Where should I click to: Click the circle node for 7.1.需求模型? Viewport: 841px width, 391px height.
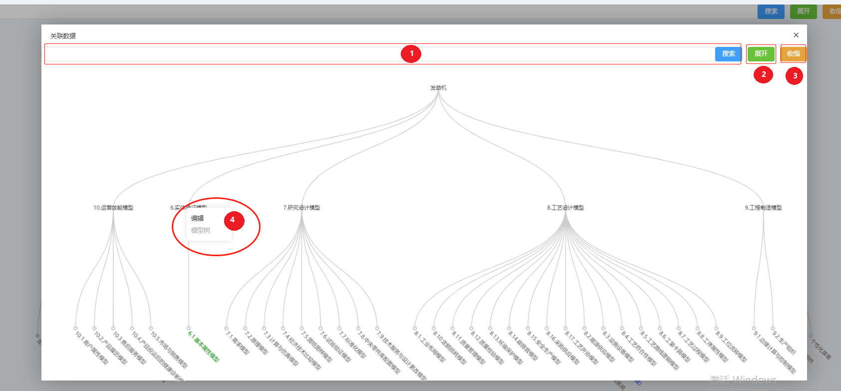(227, 329)
